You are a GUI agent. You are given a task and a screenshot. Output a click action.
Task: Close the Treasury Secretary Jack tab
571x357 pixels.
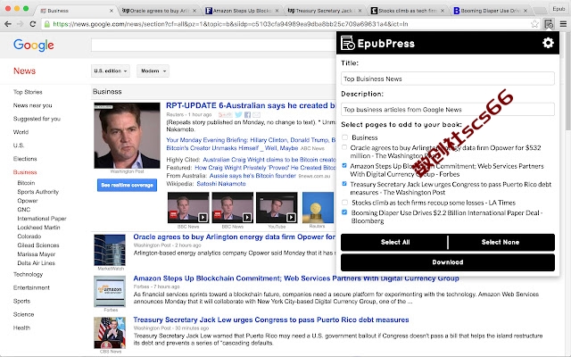[360, 11]
